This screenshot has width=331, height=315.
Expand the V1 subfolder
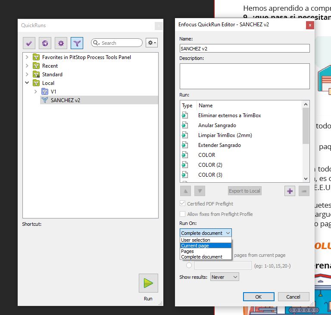[x=35, y=91]
